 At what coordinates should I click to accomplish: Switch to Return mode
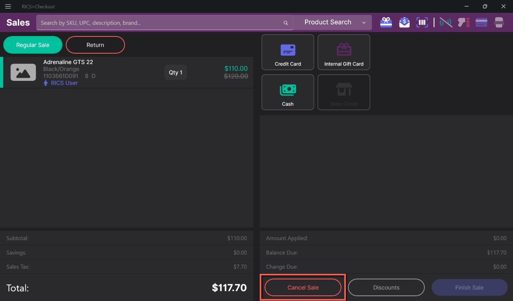coord(95,45)
